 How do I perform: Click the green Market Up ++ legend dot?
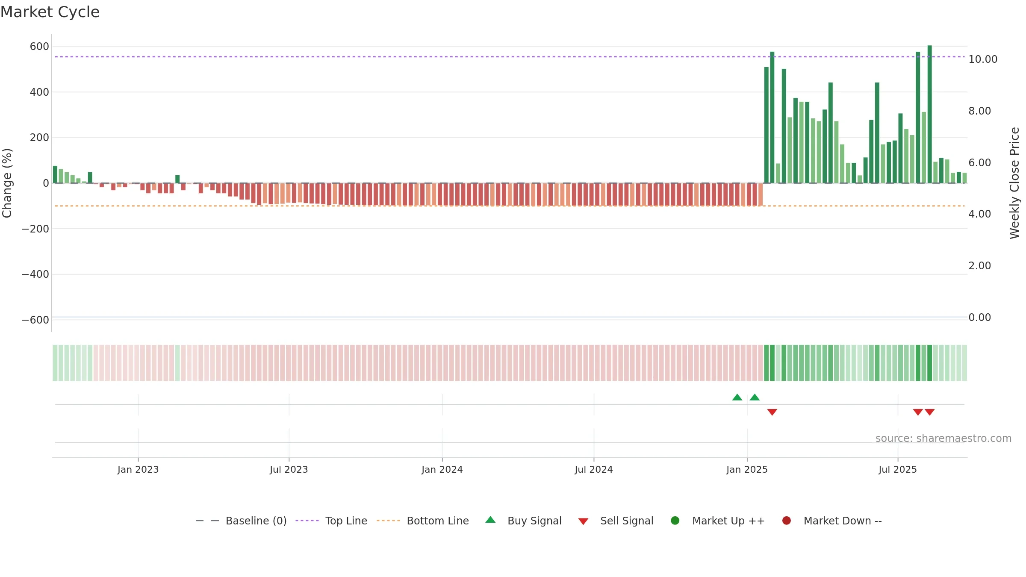click(x=675, y=521)
